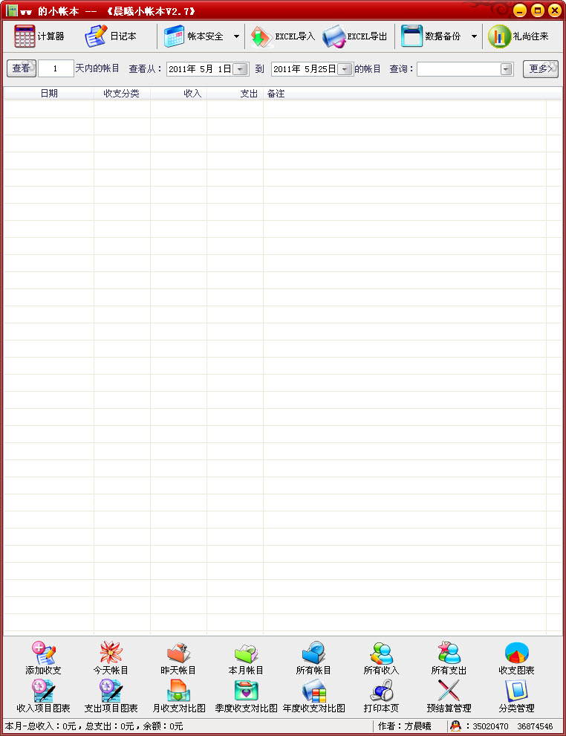Show 所有支出 all expenses
This screenshot has height=736, width=566.
(x=449, y=658)
